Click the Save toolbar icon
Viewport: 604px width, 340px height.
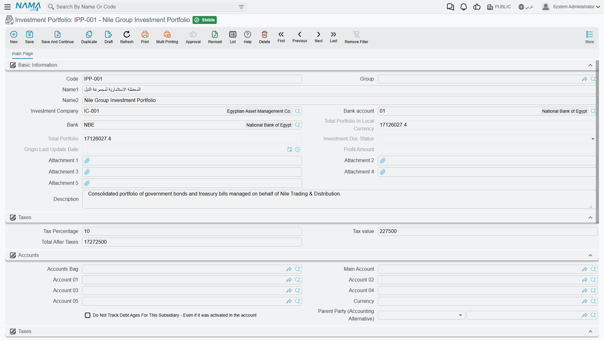pyautogui.click(x=30, y=37)
